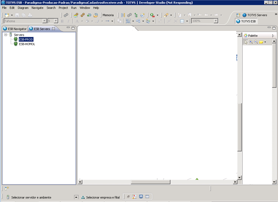278x202 pixels.
Task: Open the Window menu
Action: point(85,8)
